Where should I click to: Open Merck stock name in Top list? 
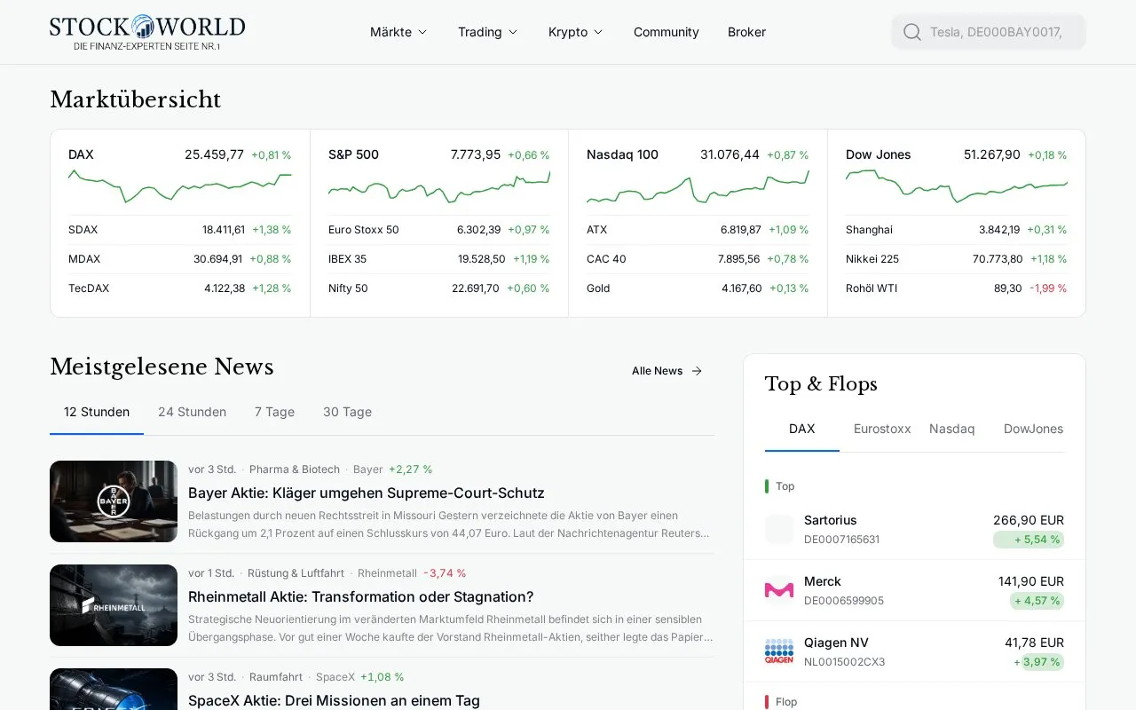823,581
